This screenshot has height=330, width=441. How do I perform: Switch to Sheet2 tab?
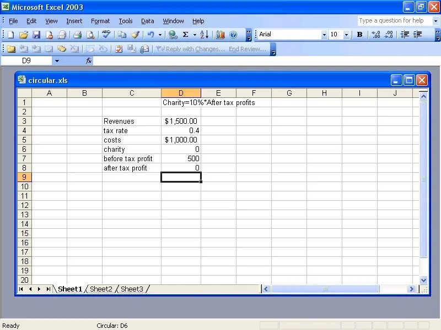[x=101, y=289]
